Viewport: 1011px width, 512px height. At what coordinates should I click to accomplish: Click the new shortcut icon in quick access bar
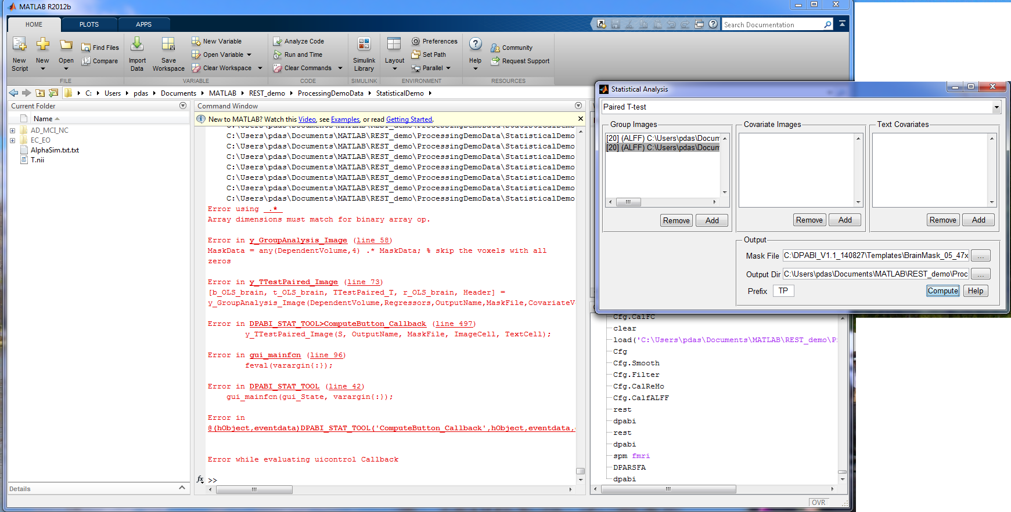point(601,24)
